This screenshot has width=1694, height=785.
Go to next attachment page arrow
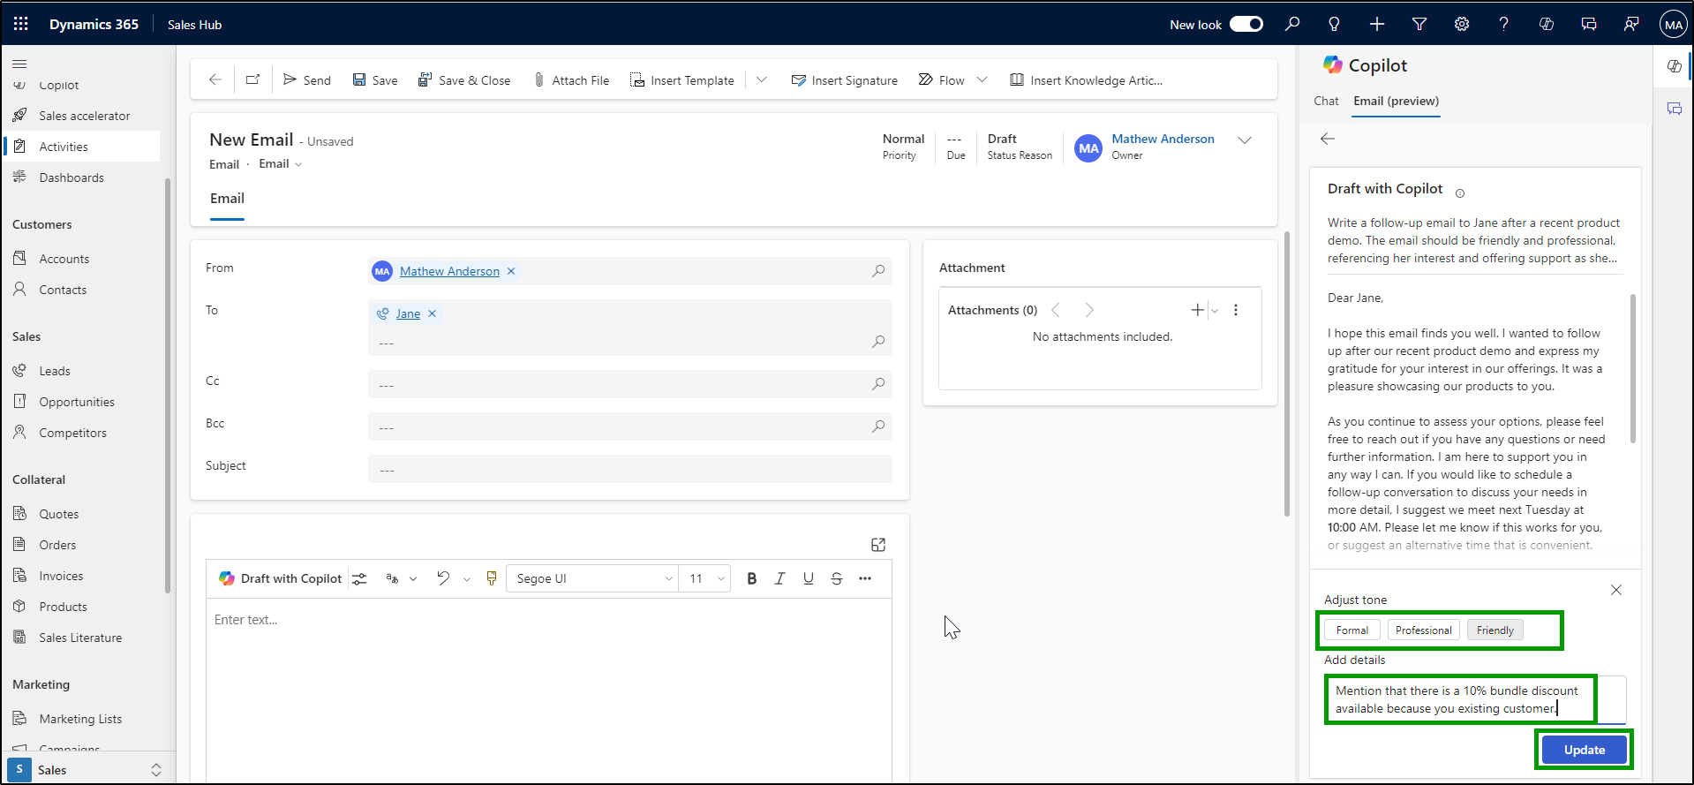pyautogui.click(x=1089, y=310)
